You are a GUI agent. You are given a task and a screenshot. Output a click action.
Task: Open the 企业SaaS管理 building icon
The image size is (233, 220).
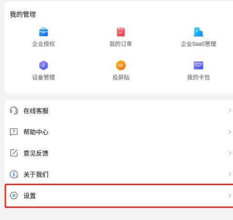tap(199, 32)
